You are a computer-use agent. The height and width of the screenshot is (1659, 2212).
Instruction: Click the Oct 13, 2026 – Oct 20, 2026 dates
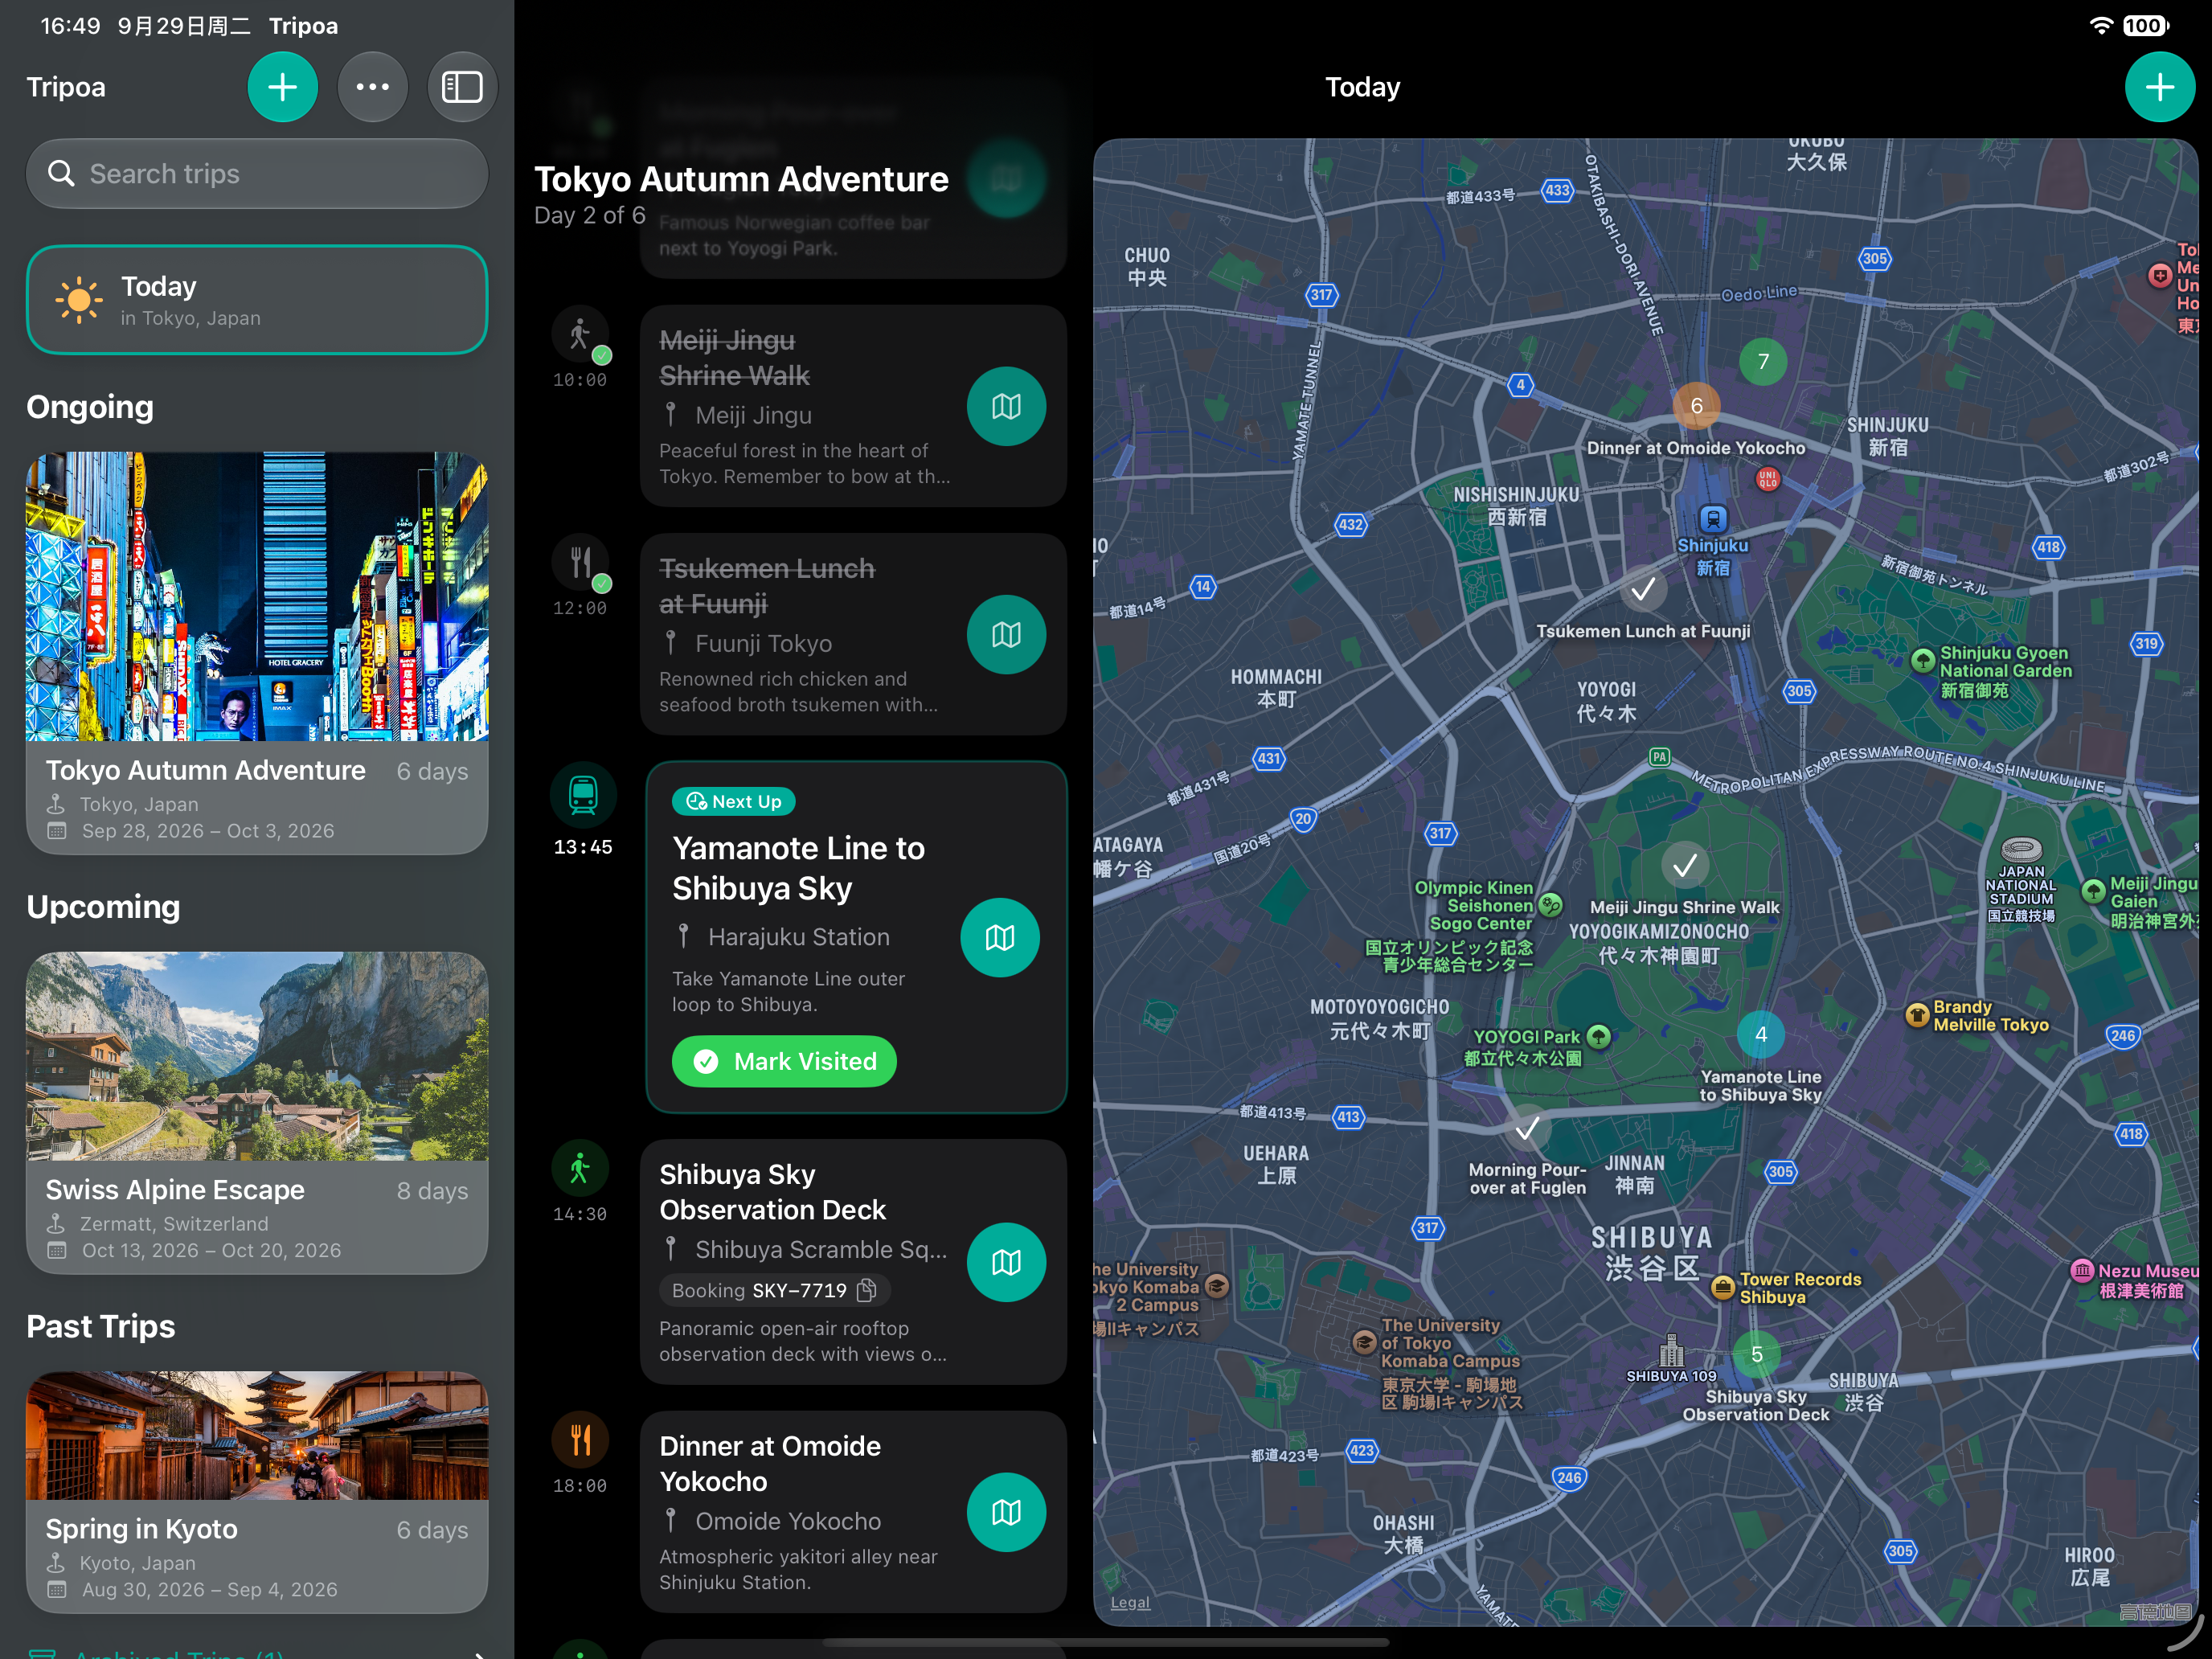click(211, 1250)
